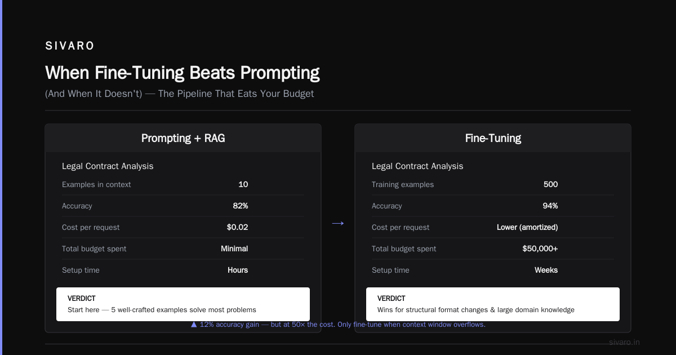Click the left VERDICT box about starting here
Image resolution: width=676 pixels, height=355 pixels.
183,304
